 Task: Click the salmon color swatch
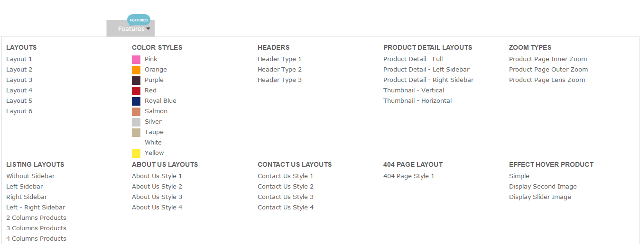click(136, 112)
